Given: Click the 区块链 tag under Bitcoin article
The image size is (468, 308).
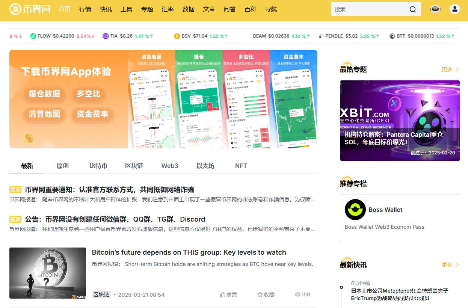Looking at the screenshot, I should [x=101, y=294].
